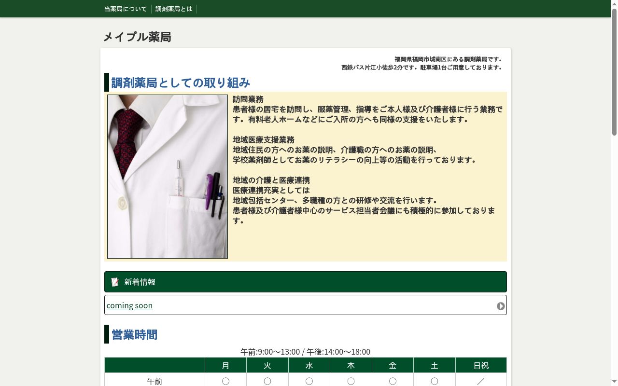This screenshot has height=386, width=618.
Task: Click the 営業時間 heading
Action: click(134, 334)
